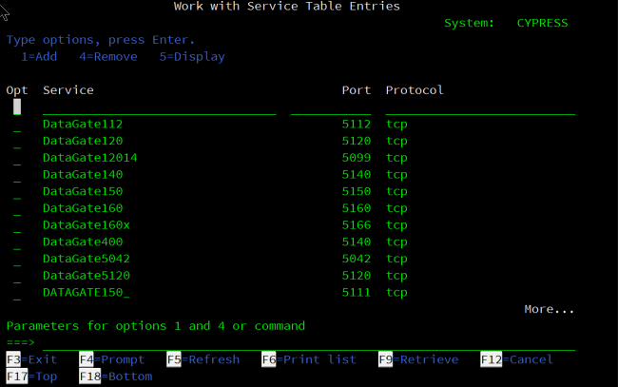This screenshot has width=618, height=387.
Task: Select the DATAGATE150_ service entry
Action: click(x=86, y=292)
